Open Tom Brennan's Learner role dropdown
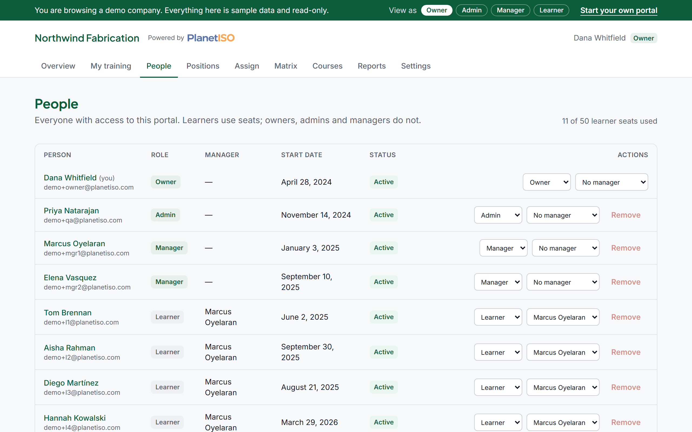 tap(498, 317)
